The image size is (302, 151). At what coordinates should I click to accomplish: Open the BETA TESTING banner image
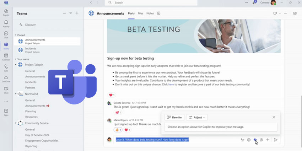194,36
